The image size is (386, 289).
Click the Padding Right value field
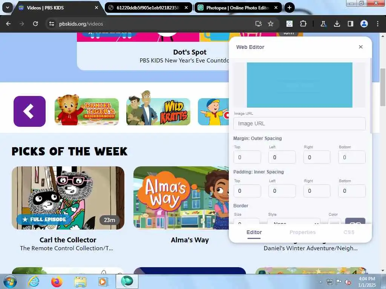point(317,191)
